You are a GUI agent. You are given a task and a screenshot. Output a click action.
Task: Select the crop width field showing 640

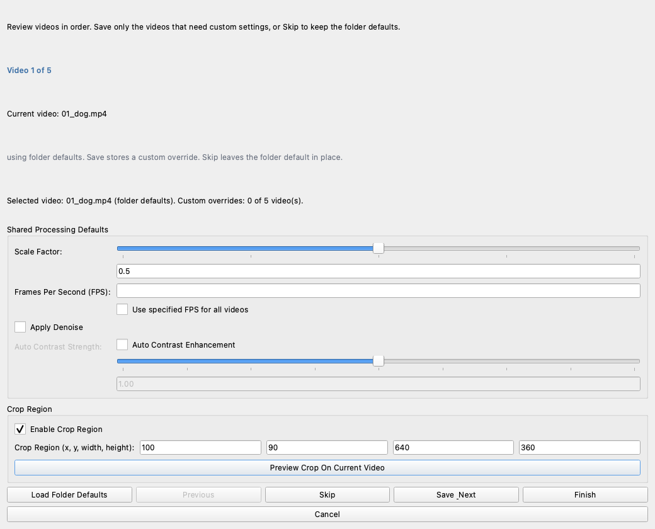pyautogui.click(x=453, y=447)
